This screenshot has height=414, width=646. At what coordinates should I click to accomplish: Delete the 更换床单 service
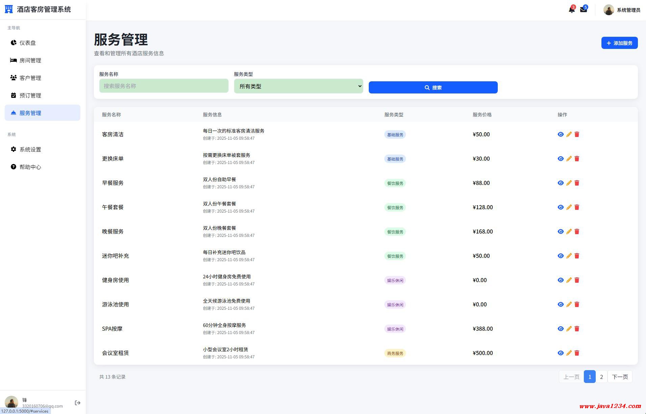[577, 159]
